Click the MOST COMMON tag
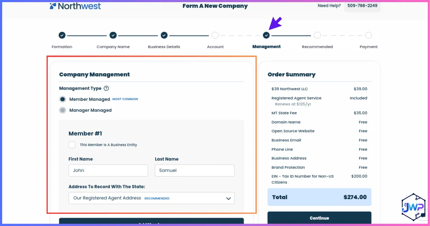The image size is (430, 226). pos(125,99)
